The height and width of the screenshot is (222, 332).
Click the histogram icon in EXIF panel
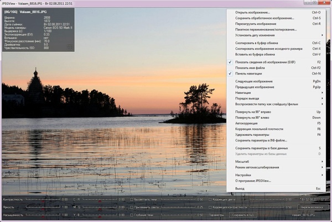click(x=70, y=47)
